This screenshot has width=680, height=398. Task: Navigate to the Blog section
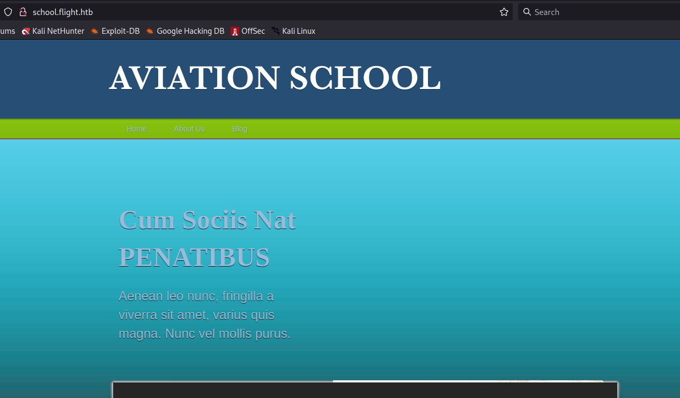(240, 129)
